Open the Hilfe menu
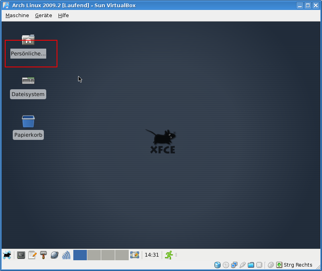Screen dimensions: 322x271 click(63, 15)
